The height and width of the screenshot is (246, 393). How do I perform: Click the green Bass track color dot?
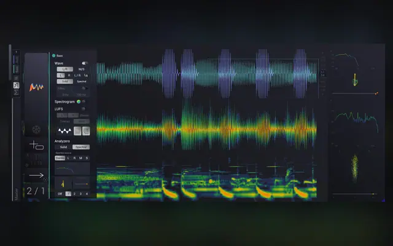[53, 55]
